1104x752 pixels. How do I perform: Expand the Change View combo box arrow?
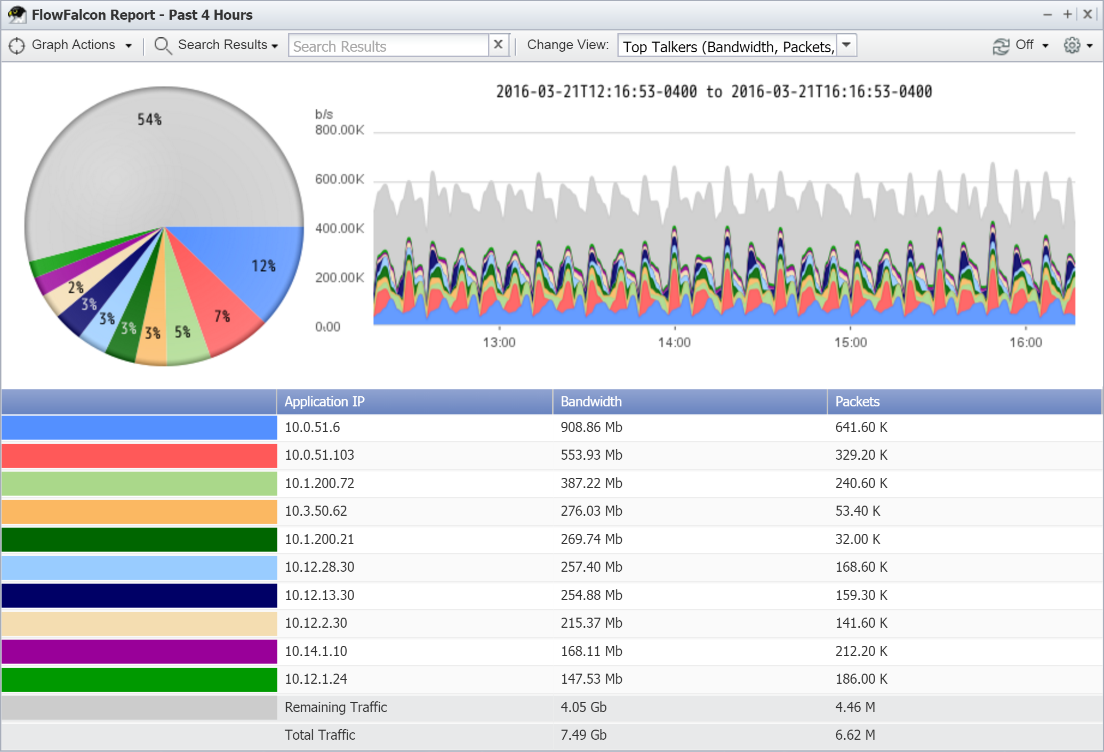(x=846, y=45)
